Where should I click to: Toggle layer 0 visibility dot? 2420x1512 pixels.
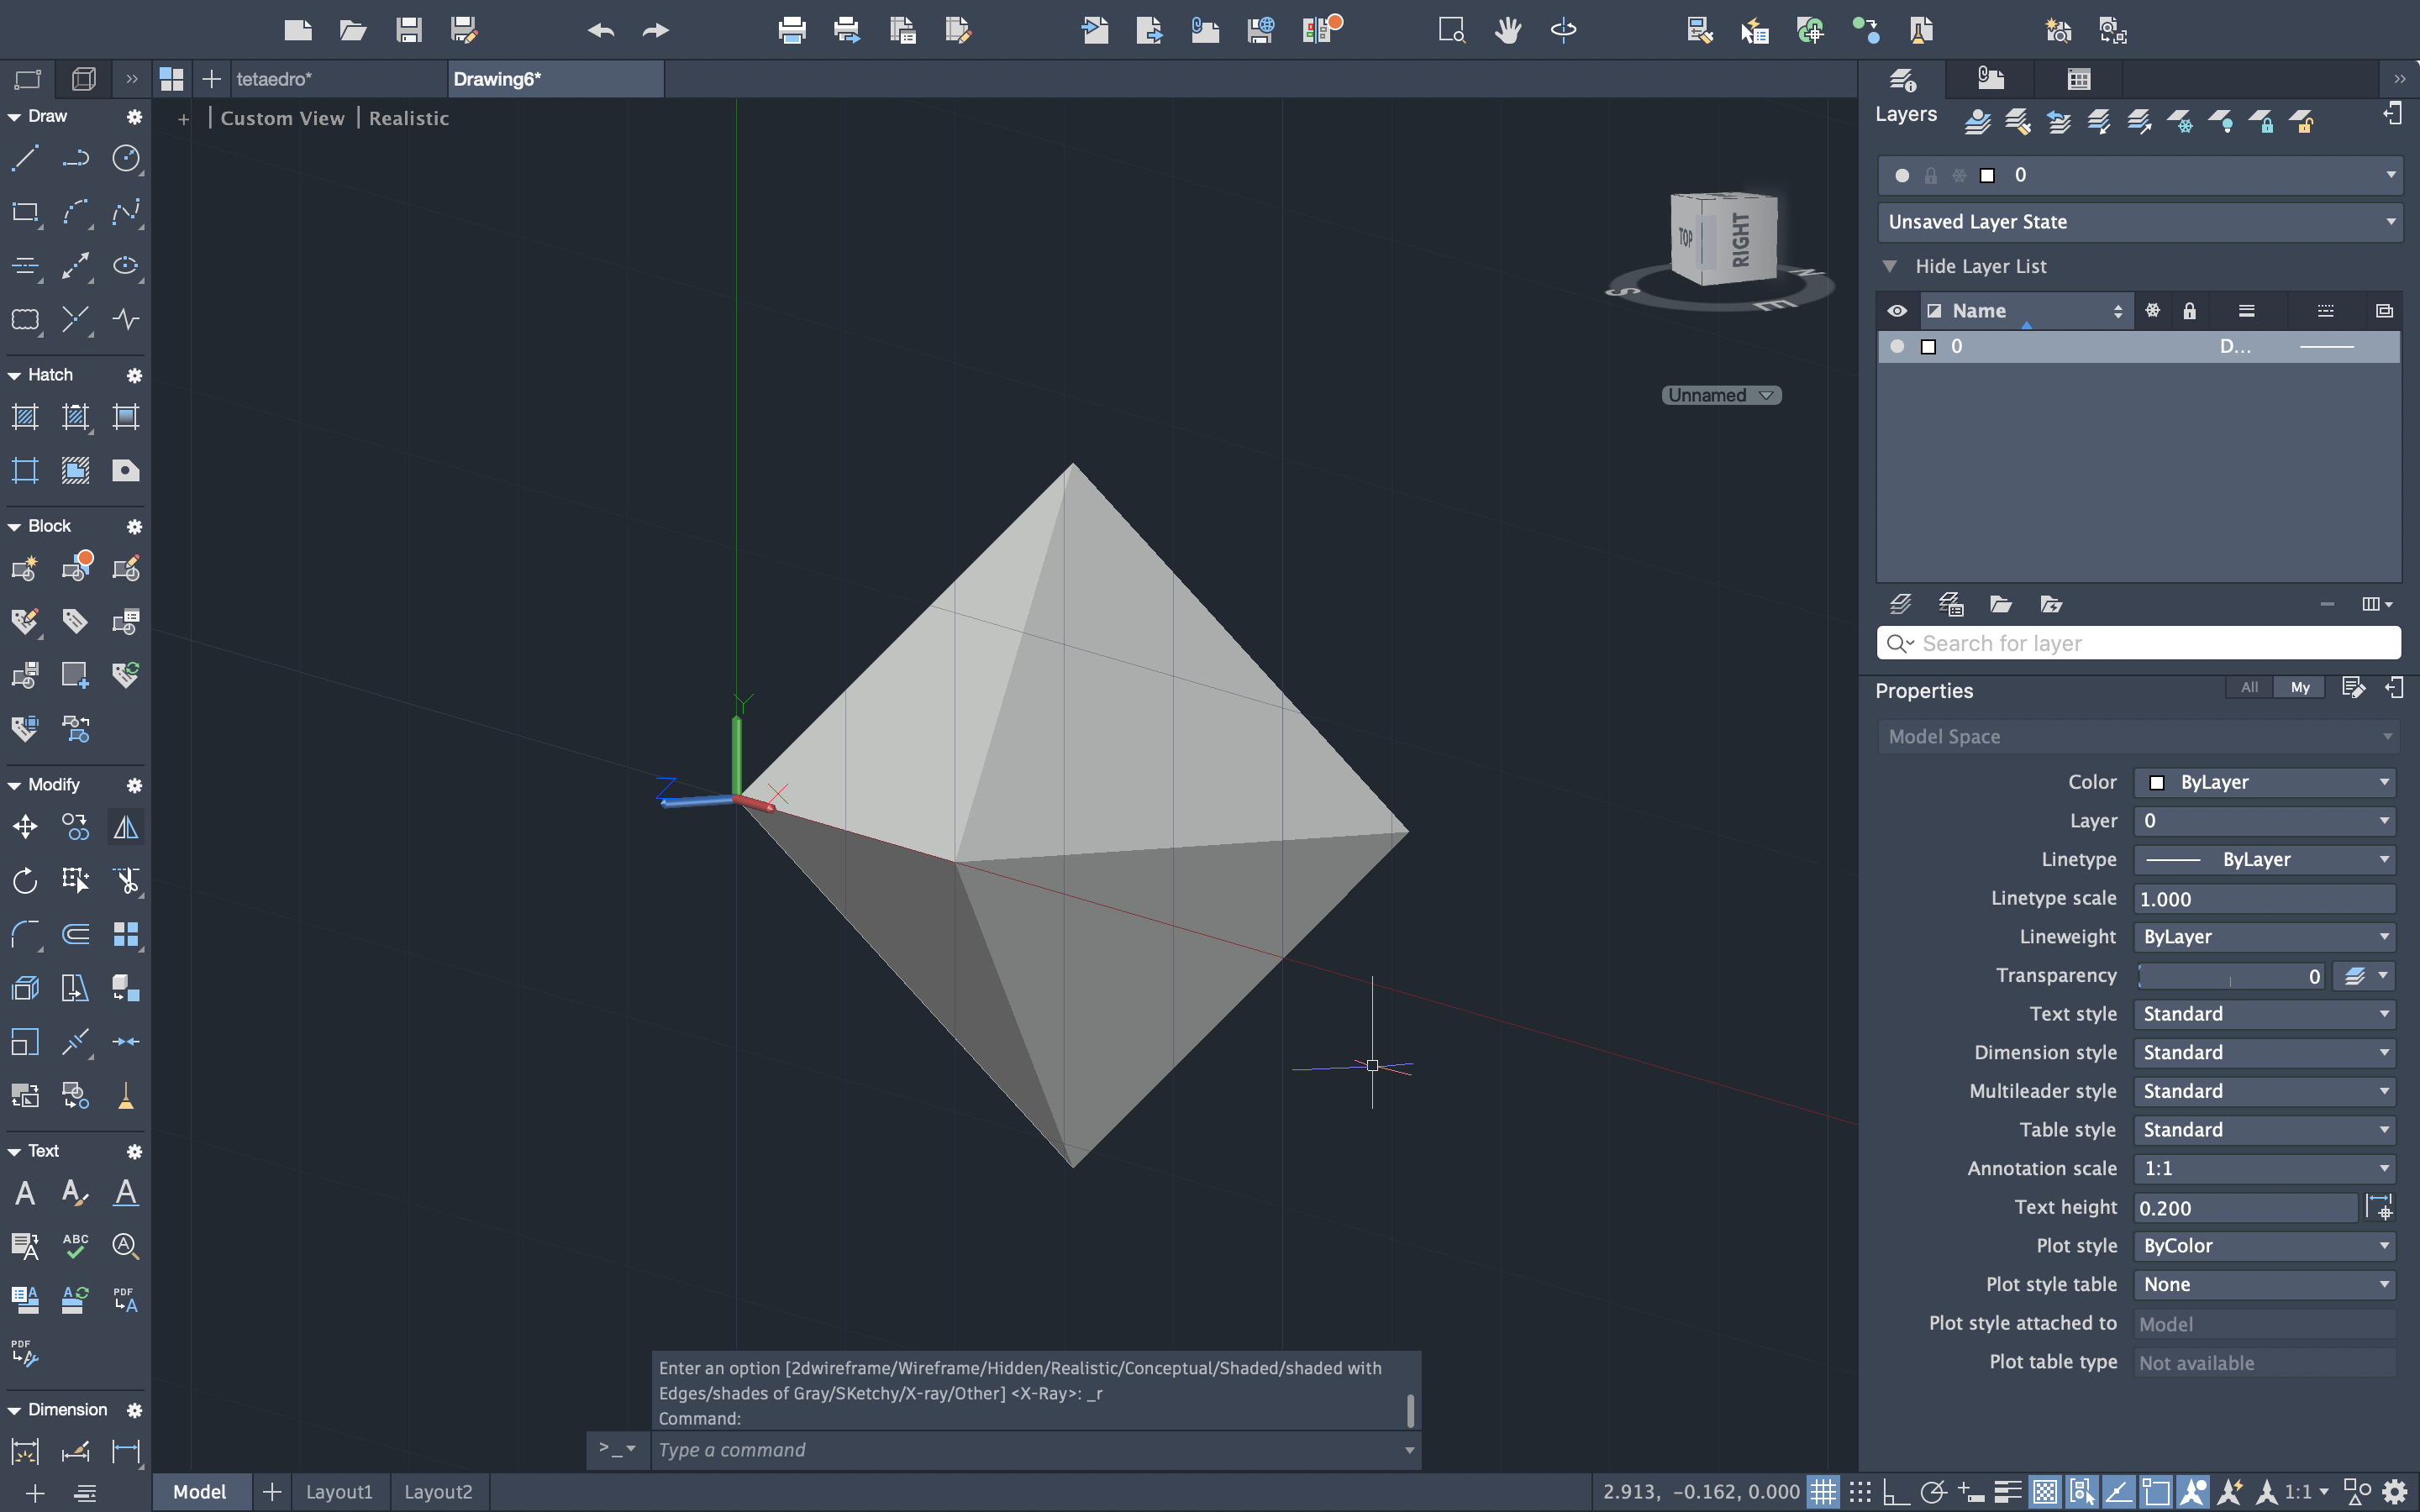(x=1897, y=346)
